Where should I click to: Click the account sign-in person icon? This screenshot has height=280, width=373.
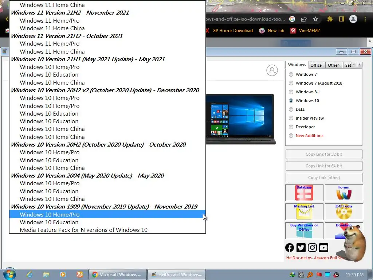coord(272,70)
